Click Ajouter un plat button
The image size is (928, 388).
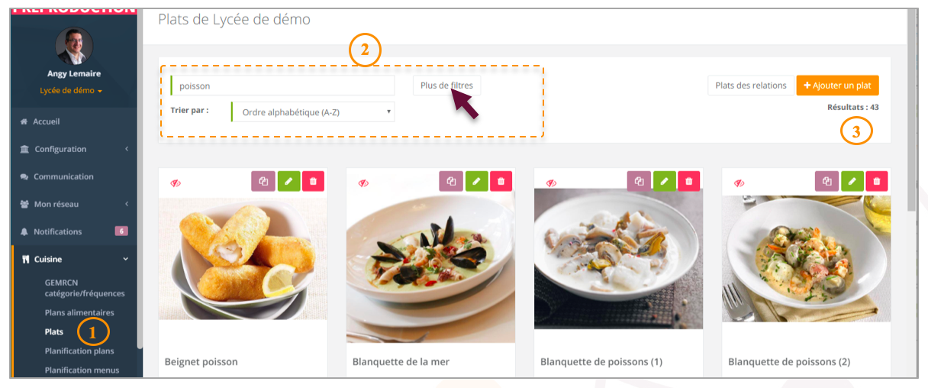click(x=837, y=85)
